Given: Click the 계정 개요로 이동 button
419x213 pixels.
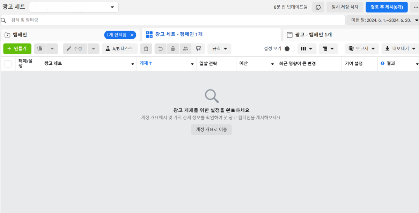Looking at the screenshot, I should [x=211, y=129].
